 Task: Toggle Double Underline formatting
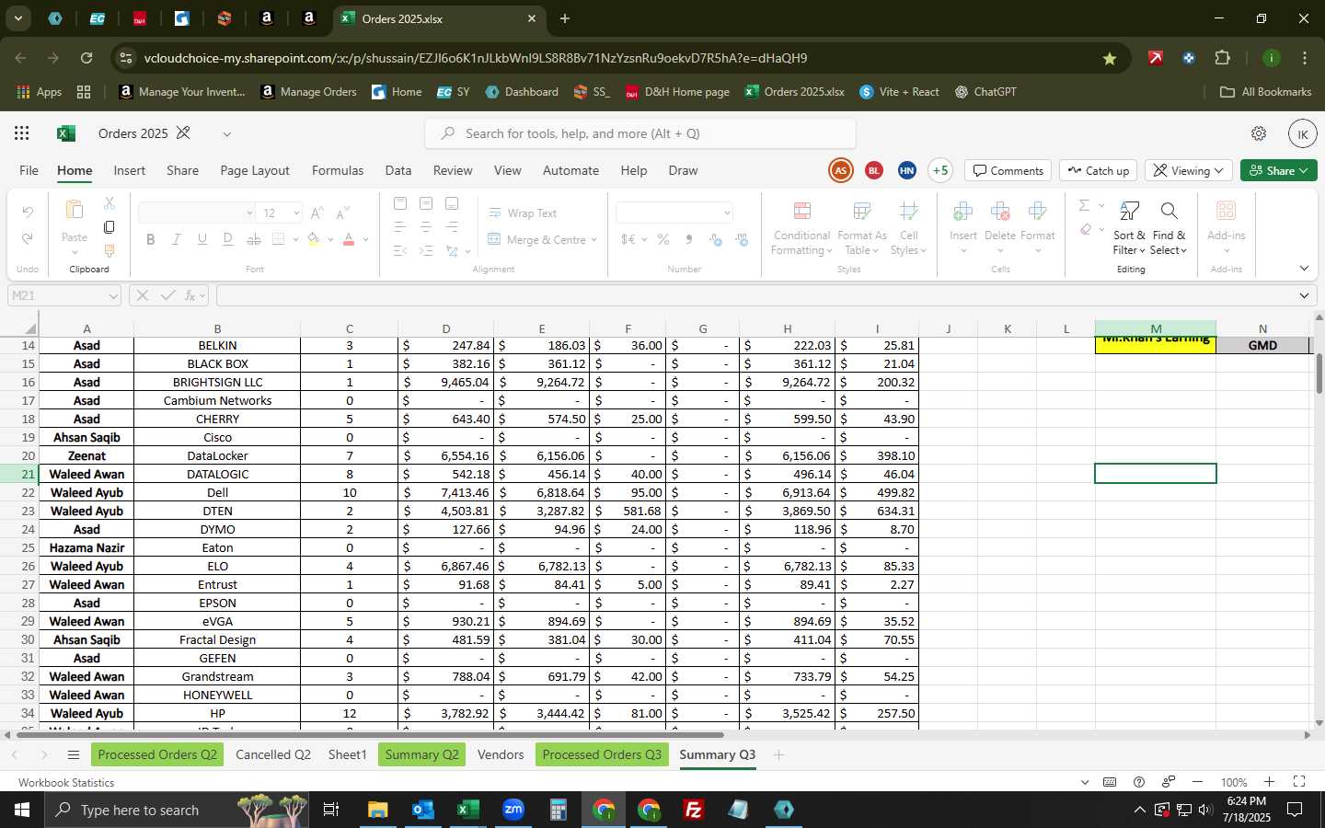click(227, 239)
